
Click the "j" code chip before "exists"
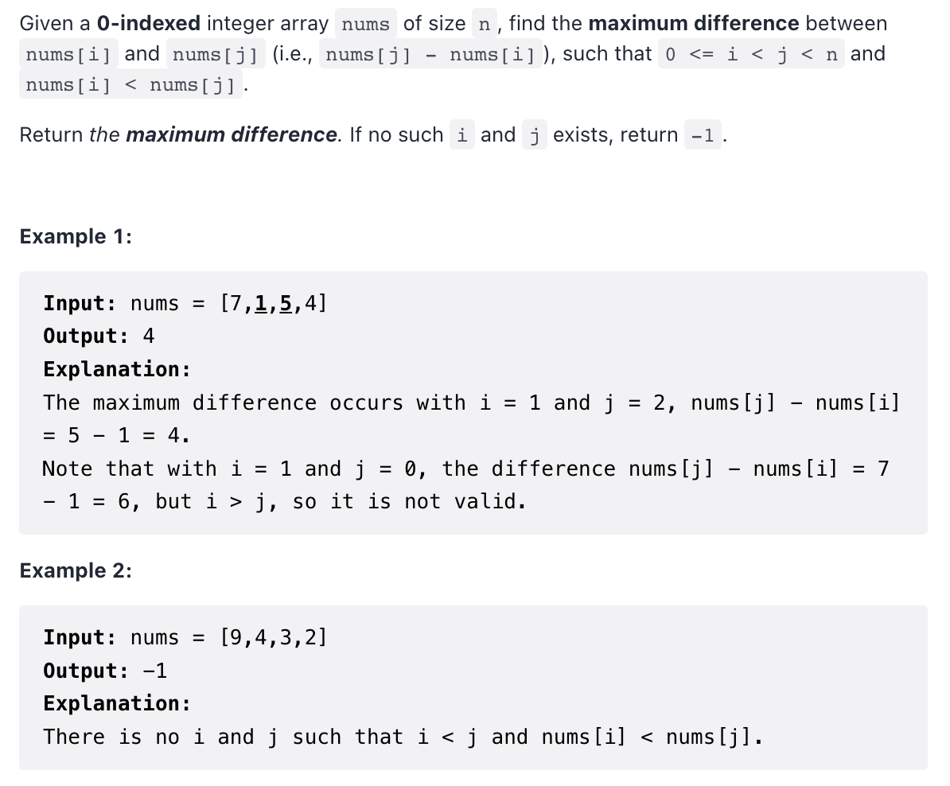(x=534, y=134)
